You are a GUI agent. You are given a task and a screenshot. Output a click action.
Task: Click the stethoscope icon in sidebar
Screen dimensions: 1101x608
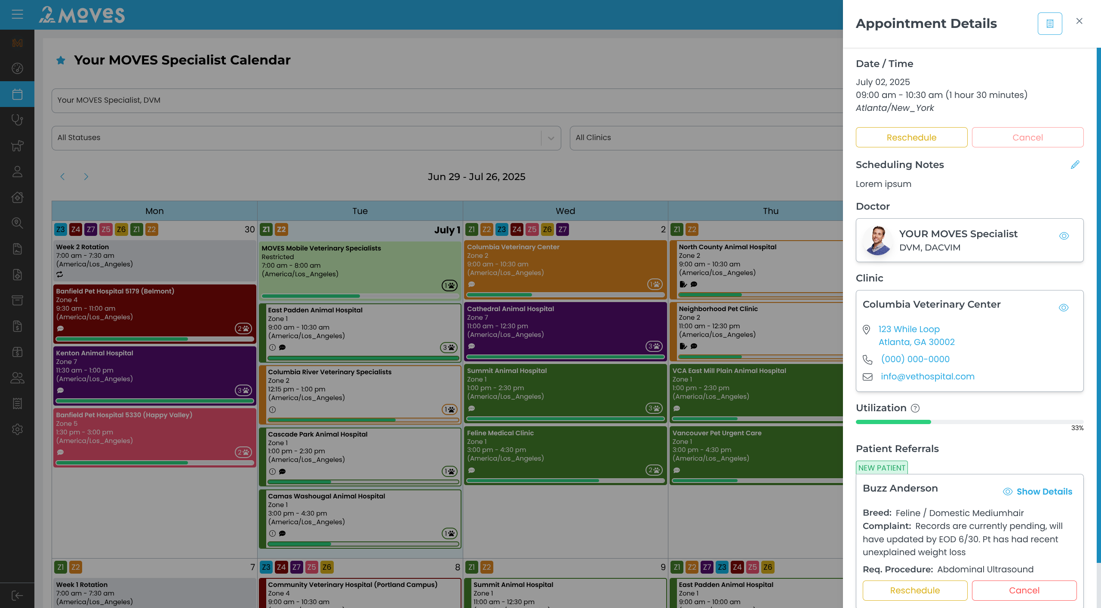pos(17,120)
